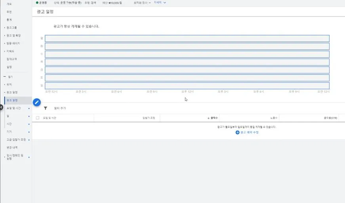Click the blue pencil edit button
Screen dimensions: 345x203
(x=37, y=102)
